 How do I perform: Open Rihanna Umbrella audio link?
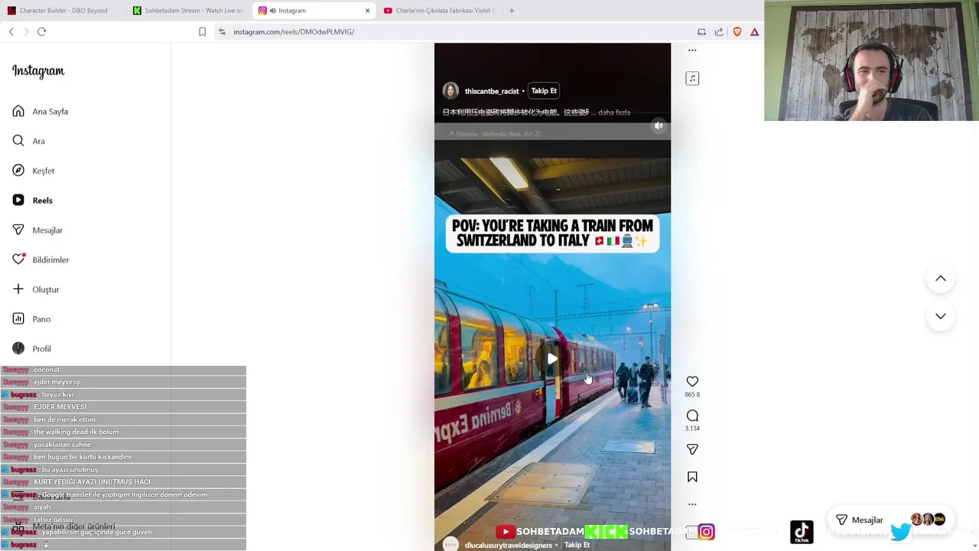click(x=495, y=134)
